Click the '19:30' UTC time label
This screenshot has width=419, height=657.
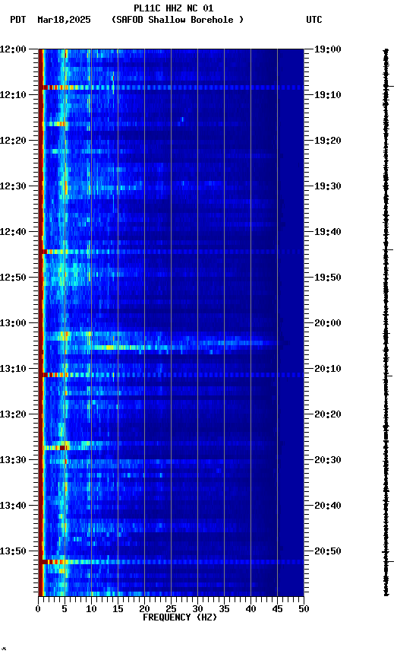point(328,186)
